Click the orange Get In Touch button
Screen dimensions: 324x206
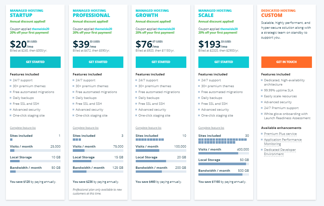pos(286,62)
